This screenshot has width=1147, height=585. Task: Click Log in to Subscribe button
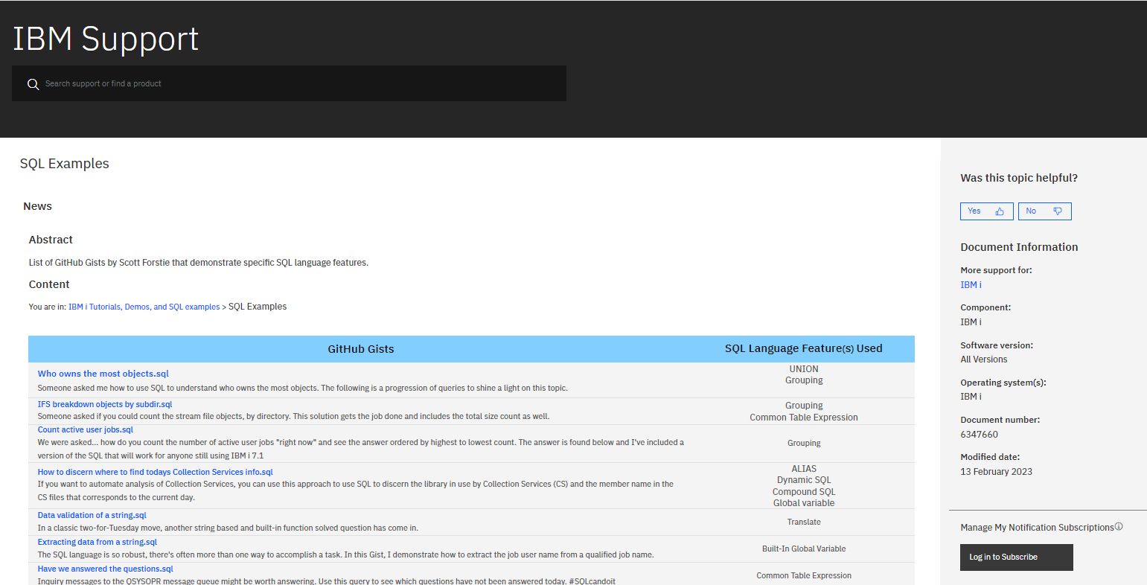point(1017,557)
